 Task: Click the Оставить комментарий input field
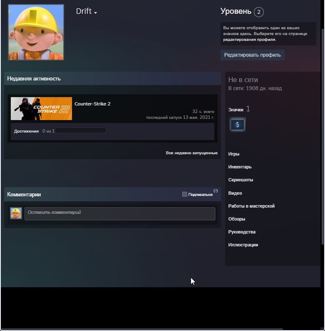[120, 213]
